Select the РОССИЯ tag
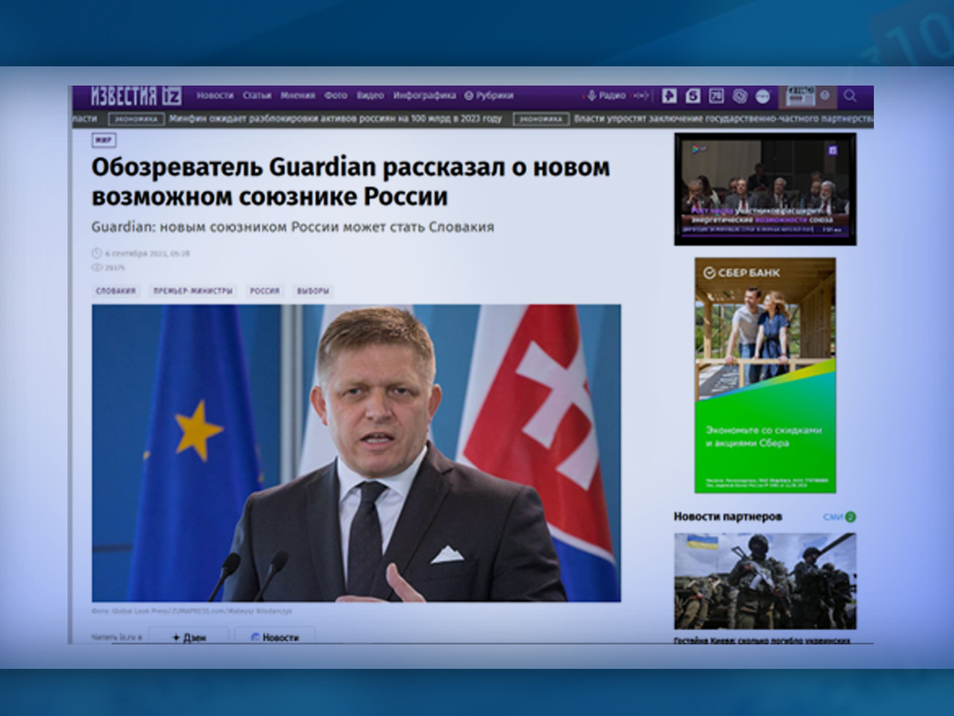Image resolution: width=954 pixels, height=716 pixels. (x=266, y=291)
